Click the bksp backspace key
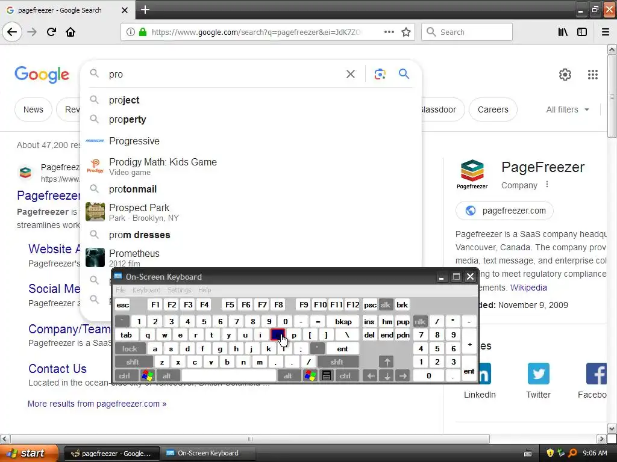Screen dimensions: 617x462 [343, 322]
